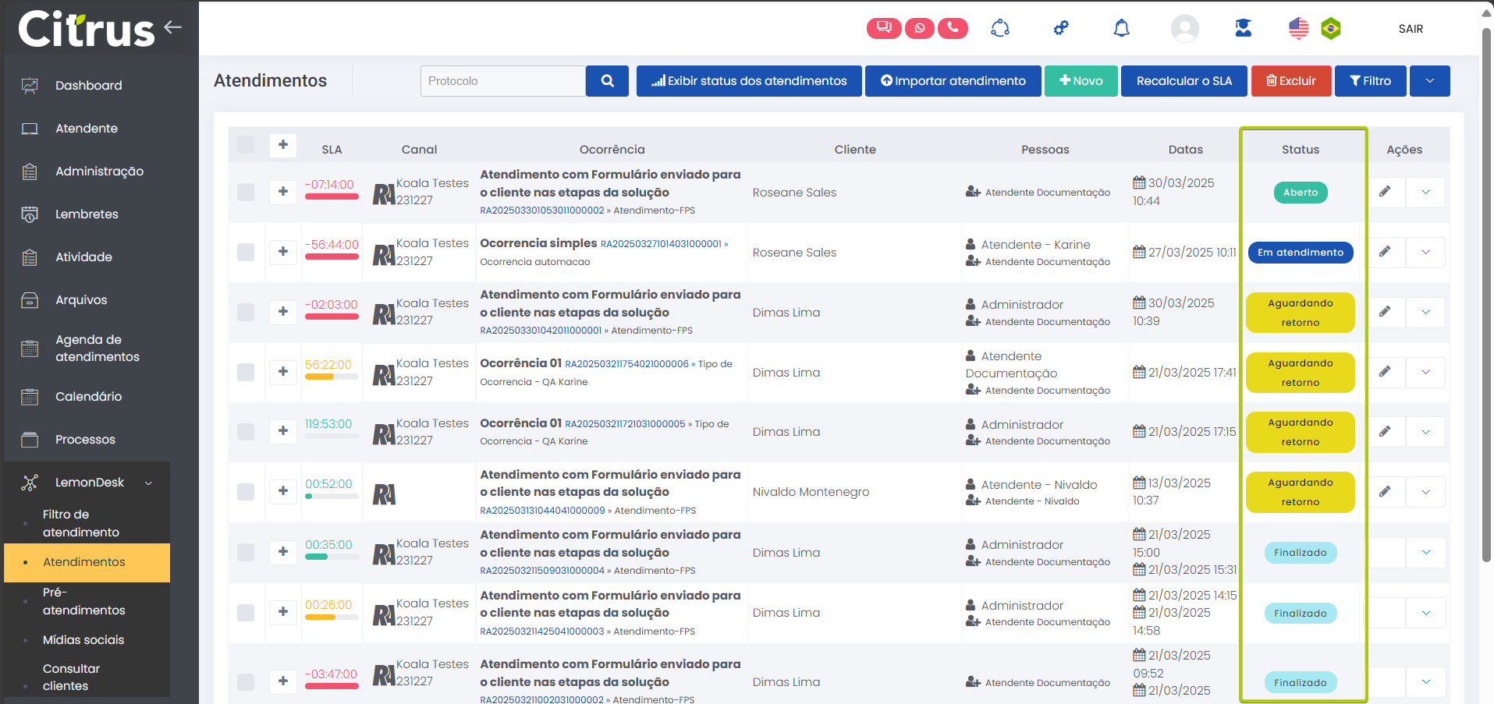
Task: Edit the Aberto ticket with pencil icon
Action: point(1385,192)
